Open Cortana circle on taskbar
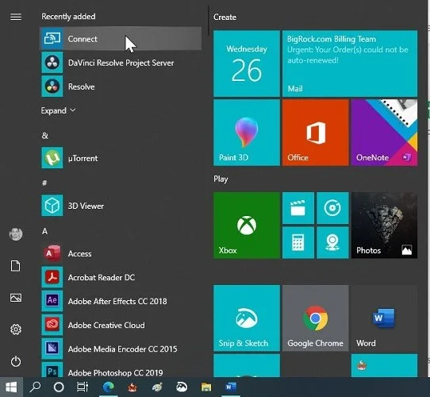The width and height of the screenshot is (430, 397). point(59,387)
